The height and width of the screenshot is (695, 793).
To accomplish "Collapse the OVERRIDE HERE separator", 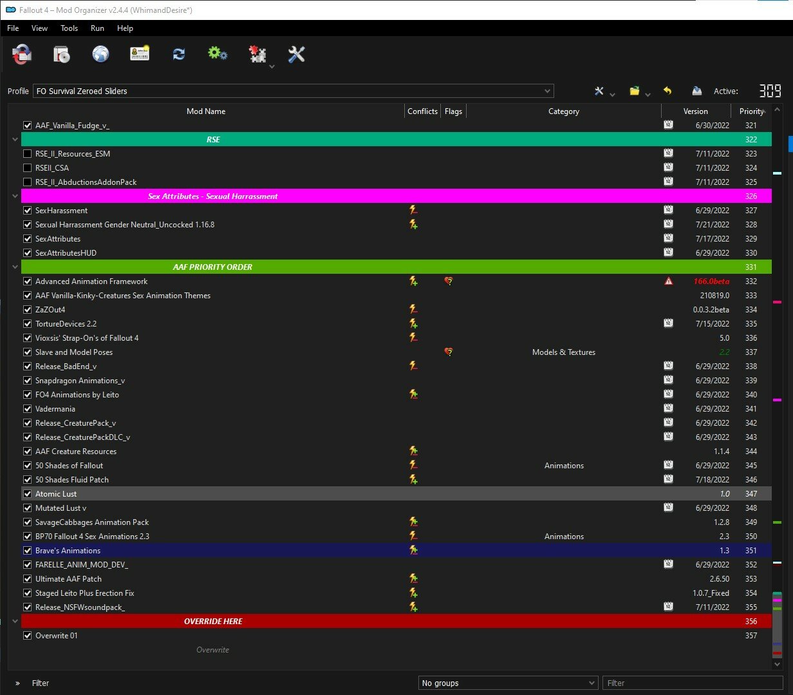I will click(15, 621).
